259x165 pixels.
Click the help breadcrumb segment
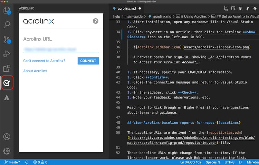pyautogui.click(x=116, y=17)
